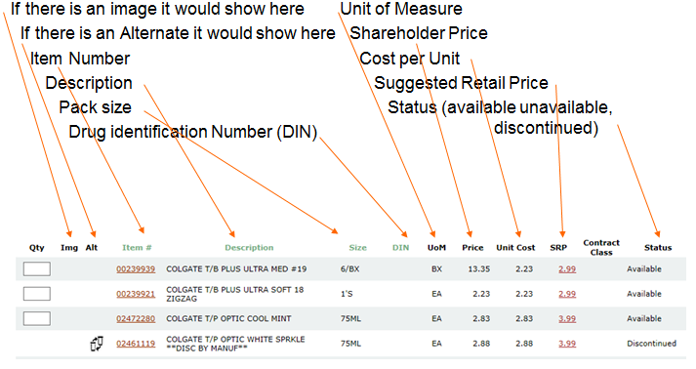Open item number 02472280 link
Image resolution: width=696 pixels, height=369 pixels.
click(136, 319)
